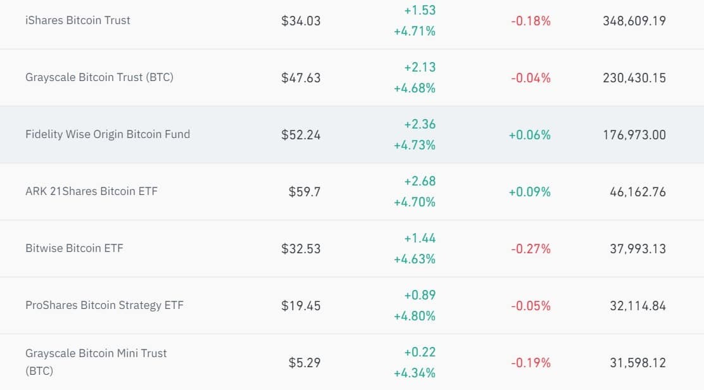This screenshot has width=704, height=390.
Task: Click the +4.80% change value
Action: pyautogui.click(x=415, y=316)
